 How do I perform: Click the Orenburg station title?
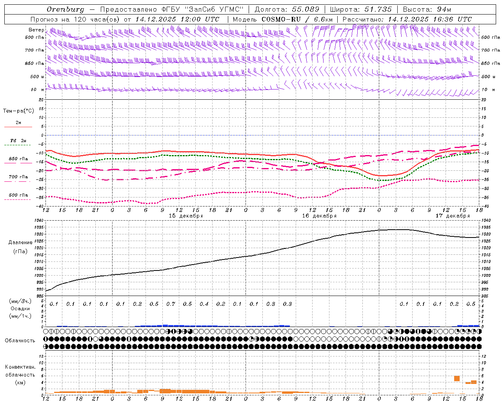pyautogui.click(x=65, y=9)
